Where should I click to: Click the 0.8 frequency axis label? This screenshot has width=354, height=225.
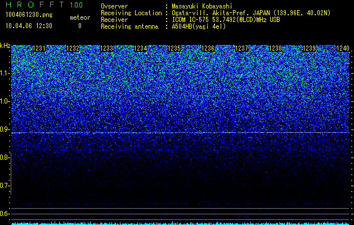coord(5,157)
